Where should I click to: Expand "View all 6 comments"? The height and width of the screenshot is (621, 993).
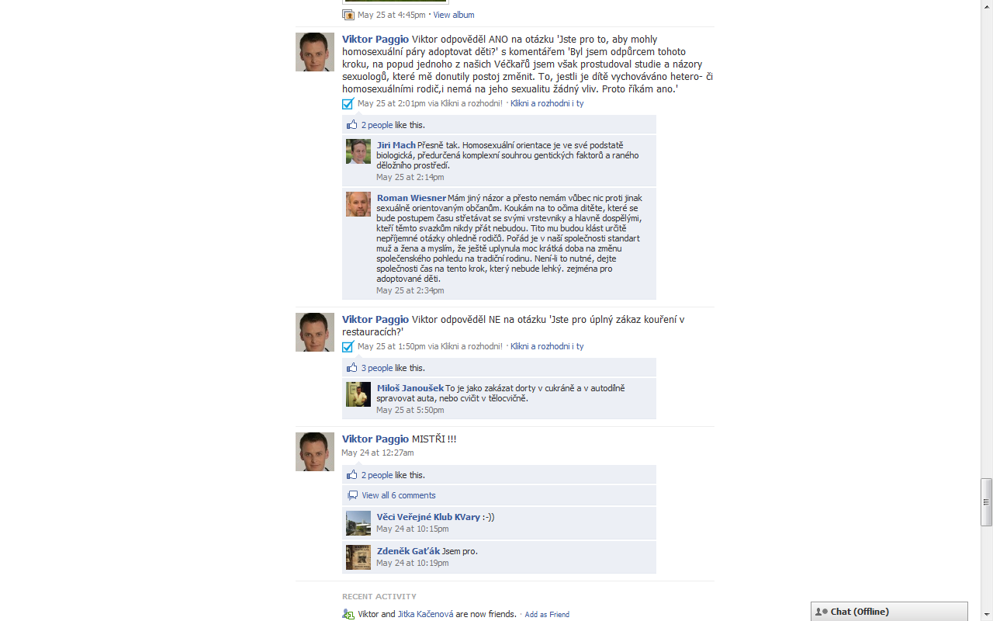(399, 495)
